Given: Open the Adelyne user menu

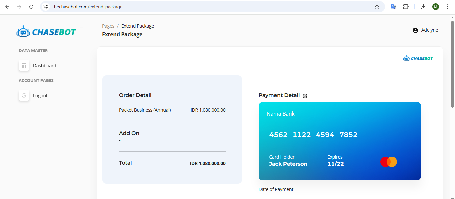Looking at the screenshot, I should (429, 30).
